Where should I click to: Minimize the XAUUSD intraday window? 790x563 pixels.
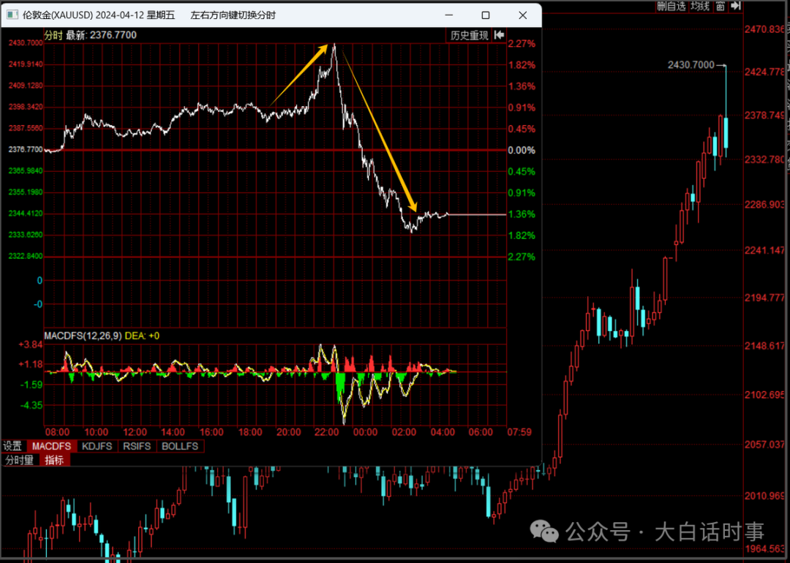coord(448,15)
